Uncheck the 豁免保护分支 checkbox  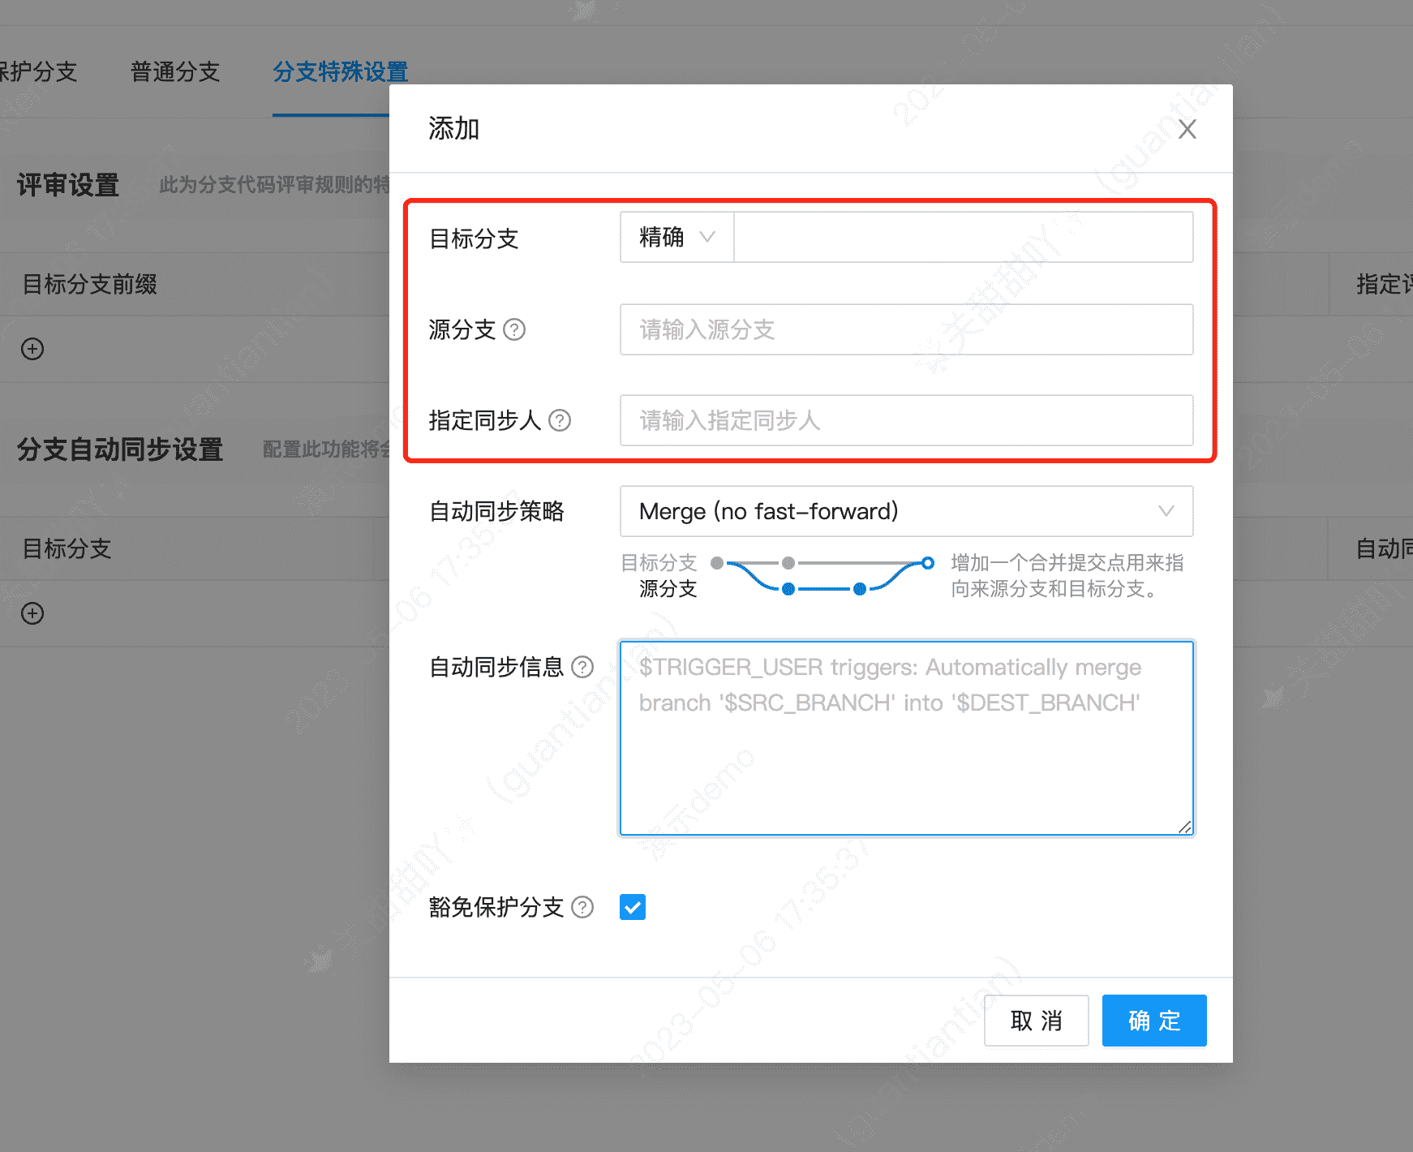coord(632,906)
